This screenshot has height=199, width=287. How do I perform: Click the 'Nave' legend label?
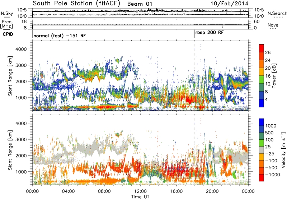[273, 25]
